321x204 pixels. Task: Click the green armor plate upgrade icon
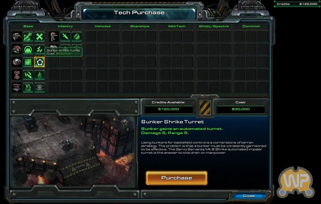pos(28,62)
